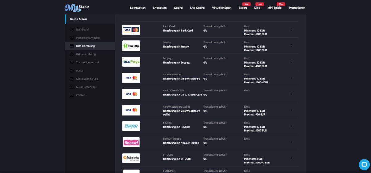This screenshot has height=173, width=371.
Task: Open Meine Geschenke in sidebar
Action: tap(86, 87)
